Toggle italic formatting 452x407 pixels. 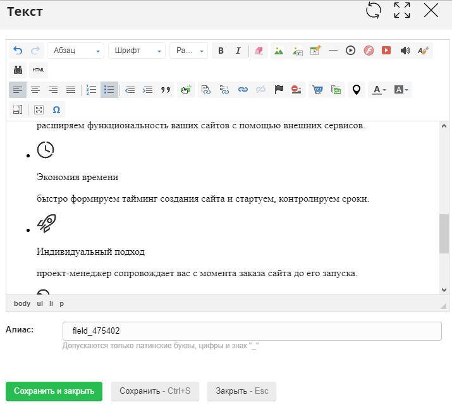click(238, 51)
